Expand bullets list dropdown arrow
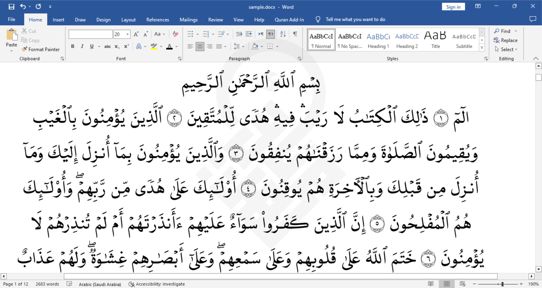This screenshot has height=288, width=542. click(197, 34)
